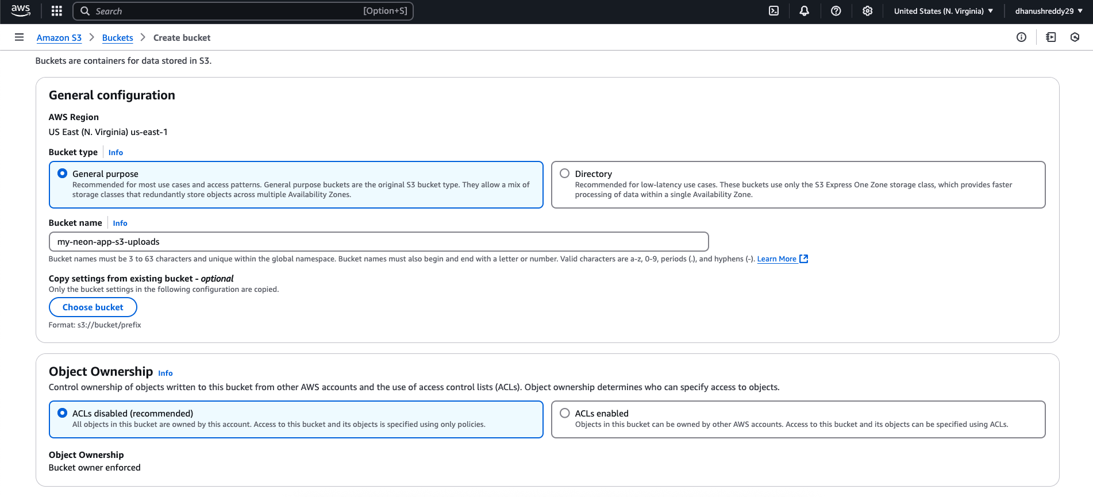Image resolution: width=1093 pixels, height=497 pixels.
Task: Expand the United States (N. Virginia) region dropdown
Action: click(943, 11)
